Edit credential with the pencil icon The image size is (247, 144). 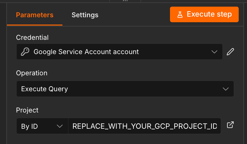pyautogui.click(x=230, y=52)
